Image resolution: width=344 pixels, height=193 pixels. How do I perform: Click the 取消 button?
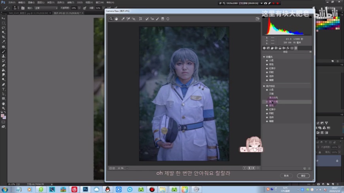(286, 176)
